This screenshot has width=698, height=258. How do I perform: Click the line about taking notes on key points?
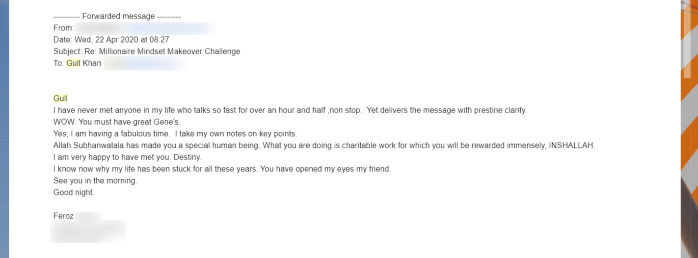[x=175, y=134]
